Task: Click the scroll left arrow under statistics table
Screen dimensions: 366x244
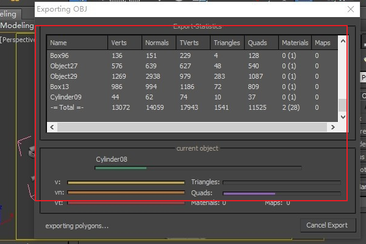Action: click(x=52, y=127)
